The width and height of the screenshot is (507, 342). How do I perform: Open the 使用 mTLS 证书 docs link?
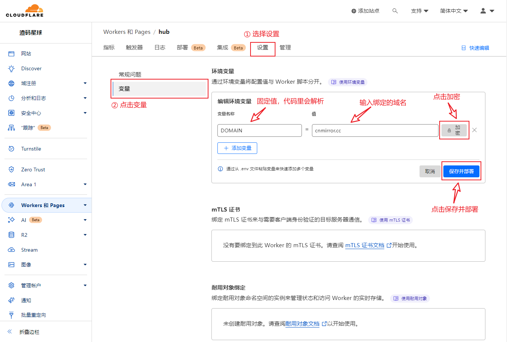tap(390, 220)
